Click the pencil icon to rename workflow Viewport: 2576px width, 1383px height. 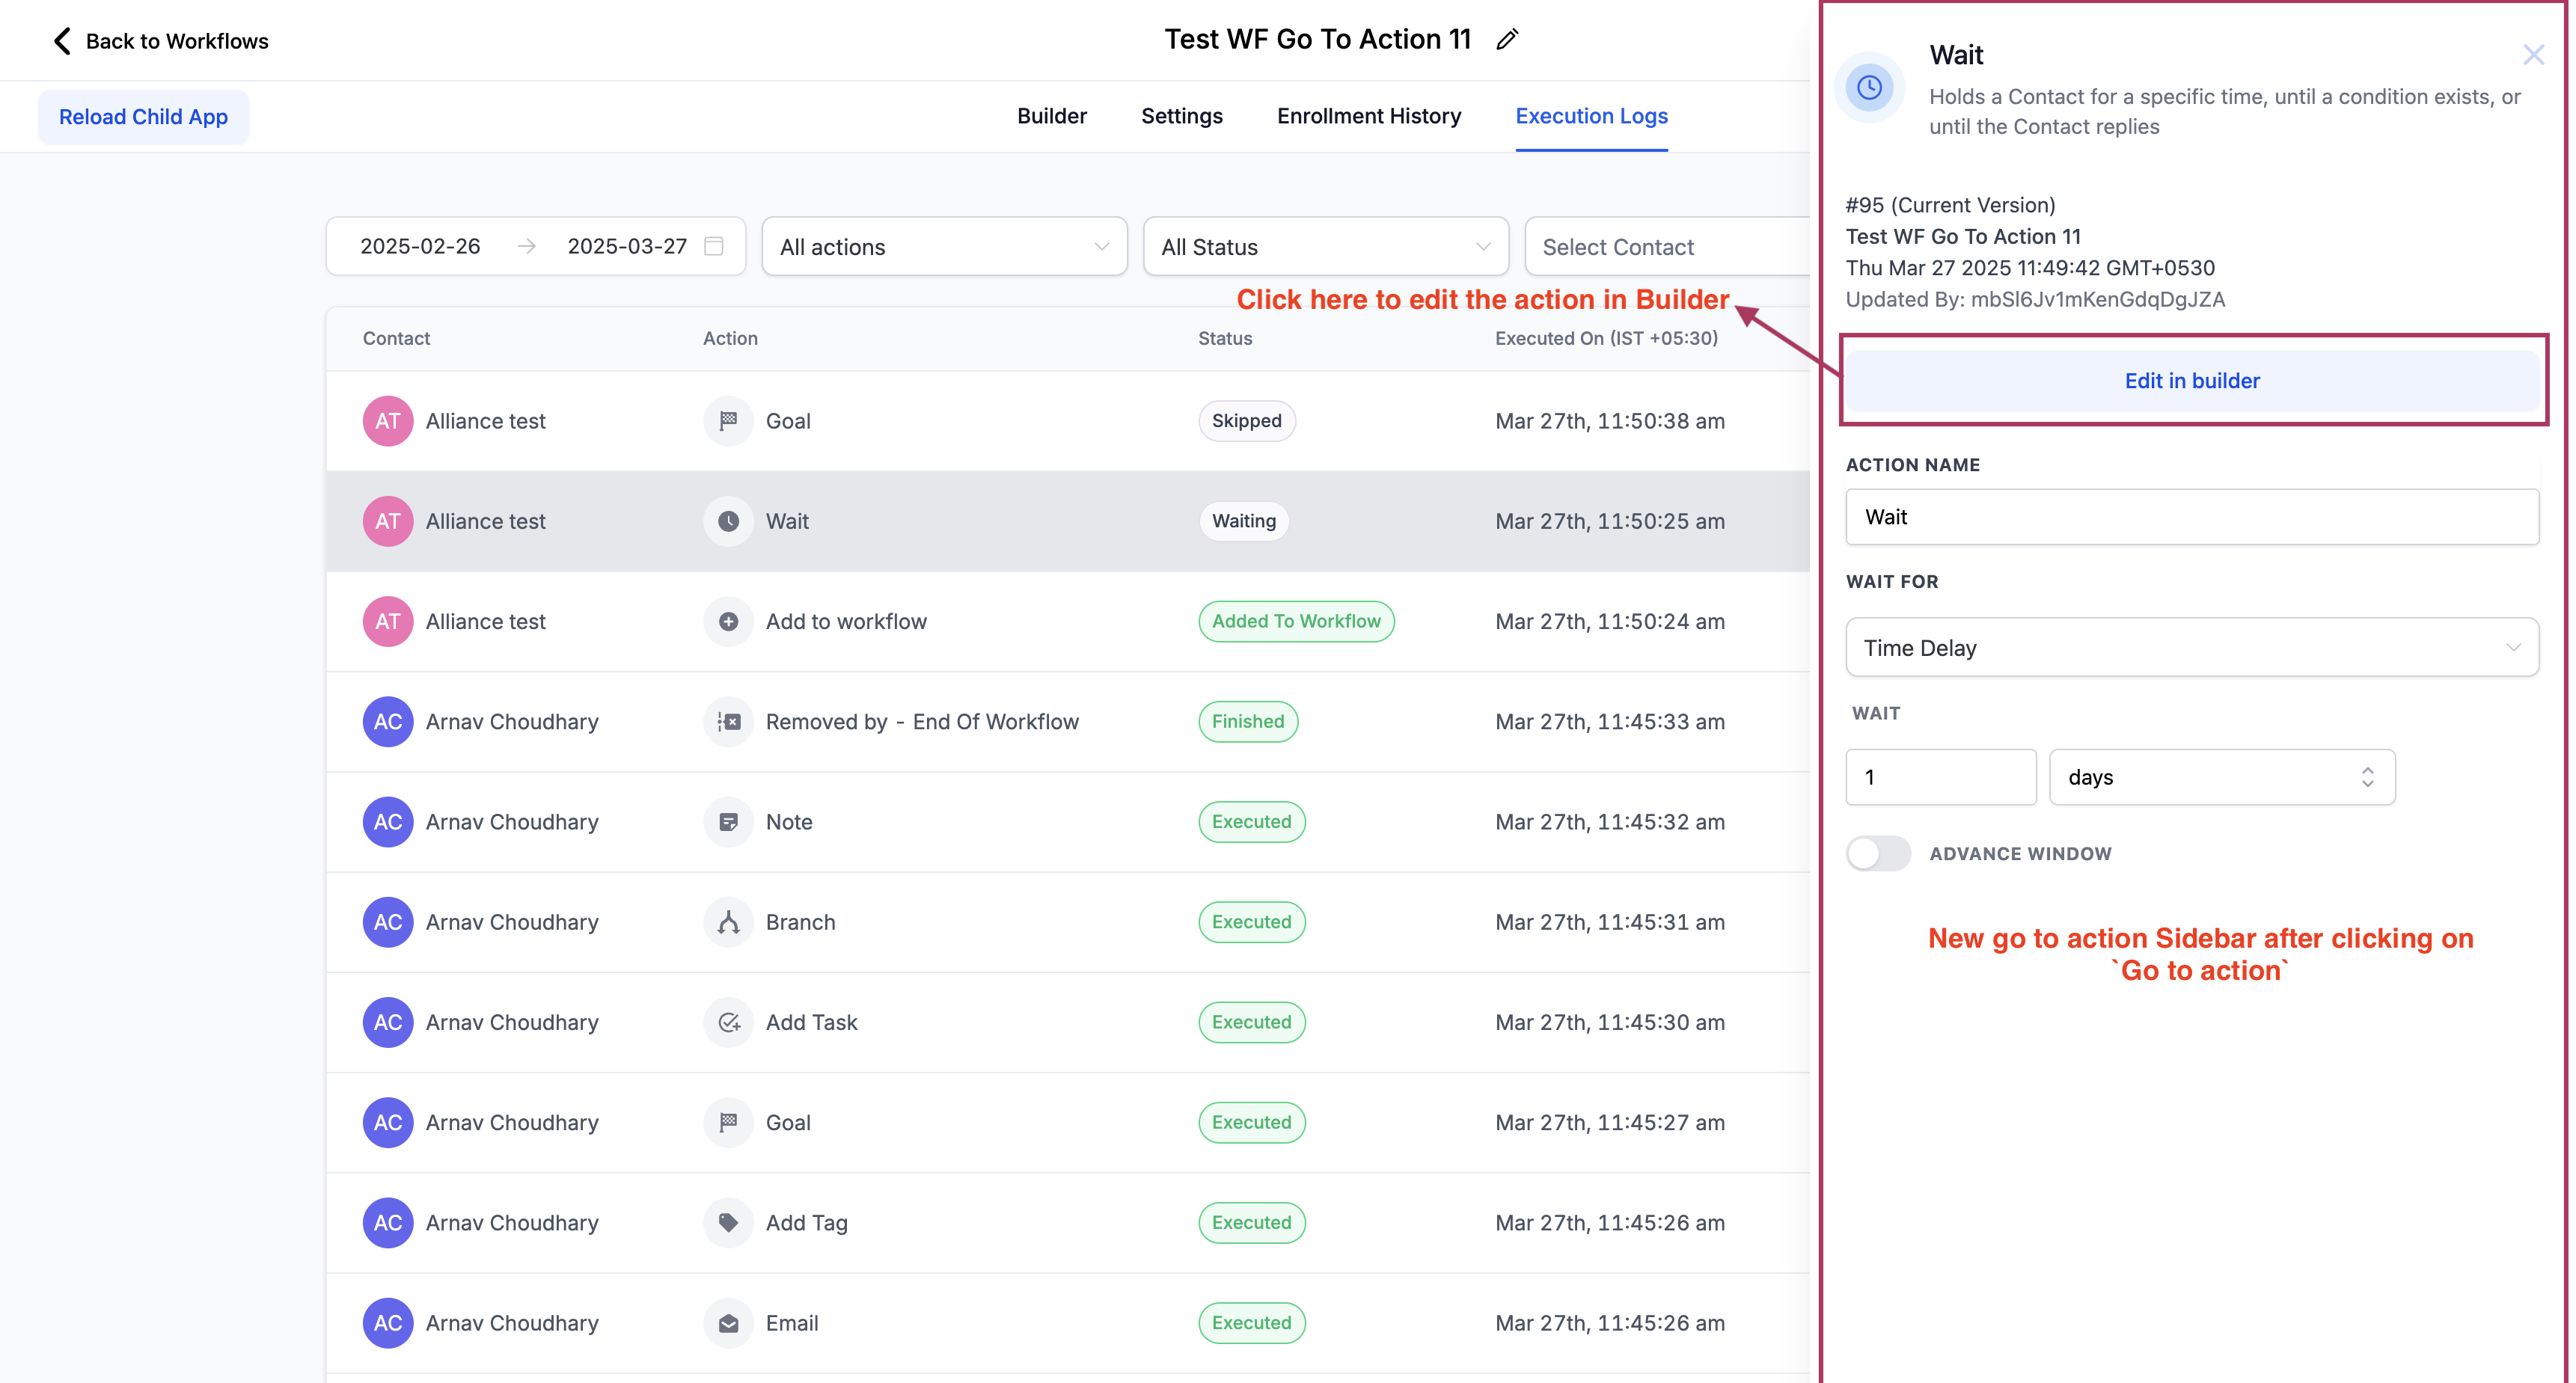[x=1507, y=39]
